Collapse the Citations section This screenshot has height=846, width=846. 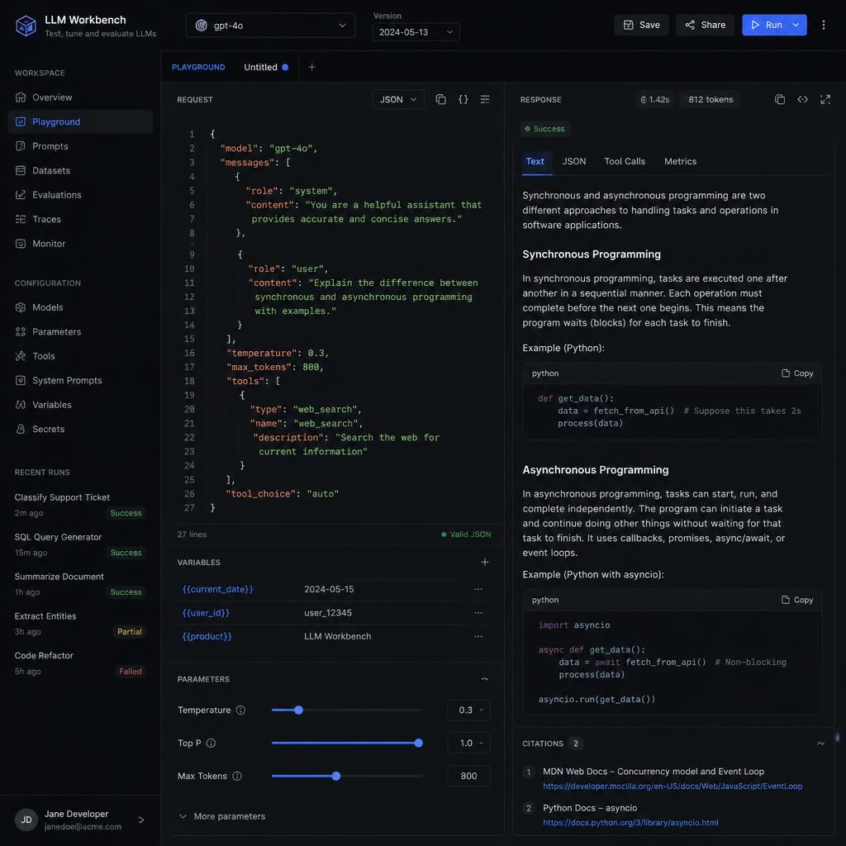tap(820, 744)
